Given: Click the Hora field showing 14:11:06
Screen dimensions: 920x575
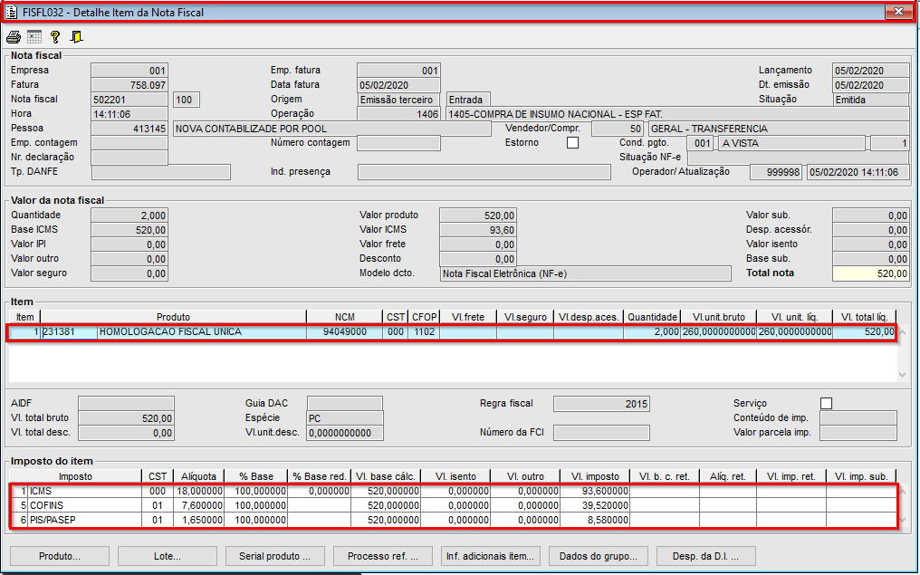Looking at the screenshot, I should pyautogui.click(x=129, y=114).
